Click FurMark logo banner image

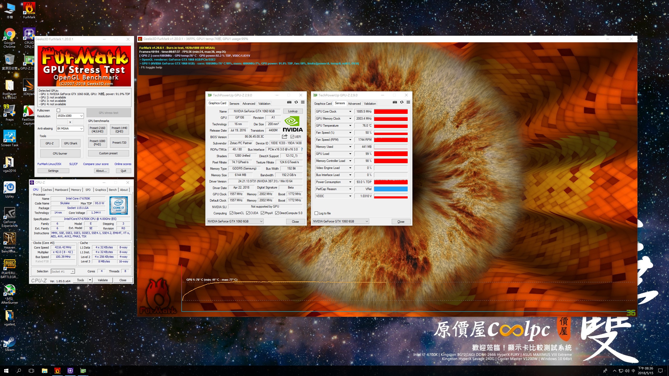click(x=84, y=66)
